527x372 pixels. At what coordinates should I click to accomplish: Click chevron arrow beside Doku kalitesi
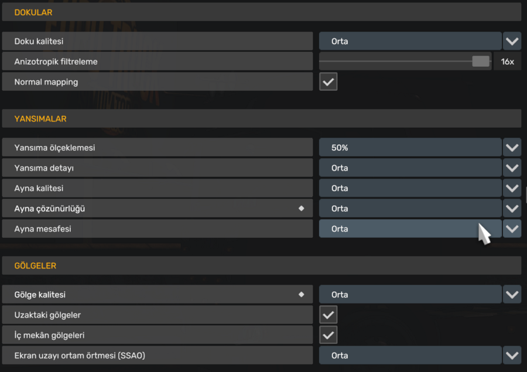point(512,42)
